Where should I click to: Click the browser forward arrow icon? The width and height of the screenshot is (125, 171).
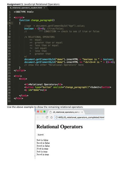tap(42, 117)
